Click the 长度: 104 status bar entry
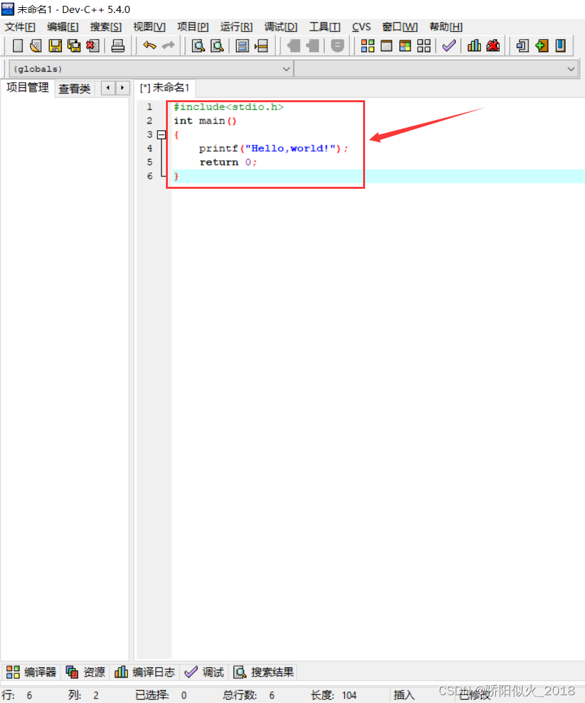 (x=334, y=695)
